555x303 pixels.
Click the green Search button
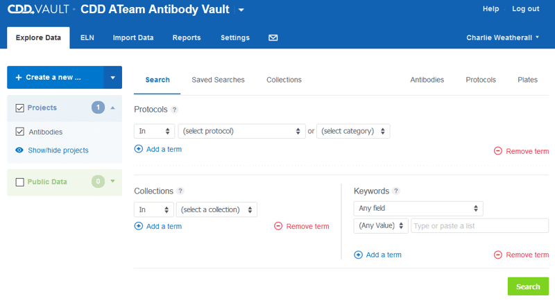tap(528, 286)
